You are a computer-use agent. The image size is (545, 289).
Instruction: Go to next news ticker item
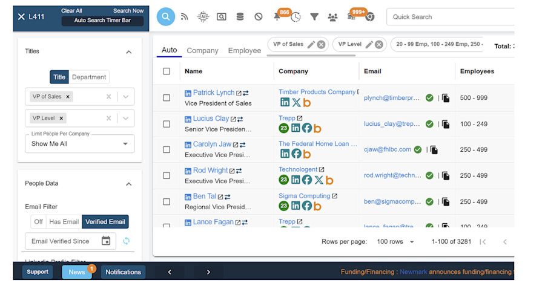click(208, 272)
